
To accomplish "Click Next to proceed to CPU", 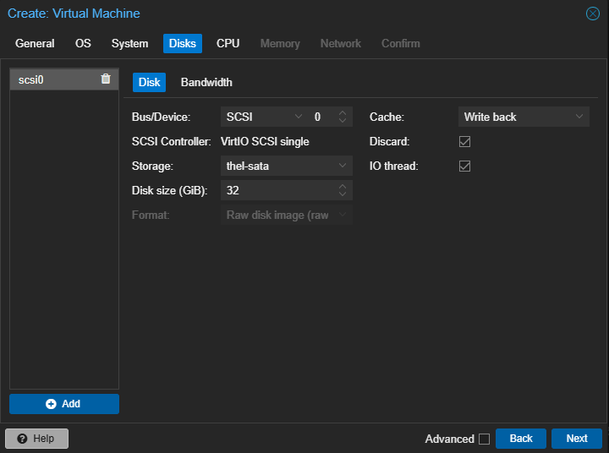I will click(x=576, y=439).
